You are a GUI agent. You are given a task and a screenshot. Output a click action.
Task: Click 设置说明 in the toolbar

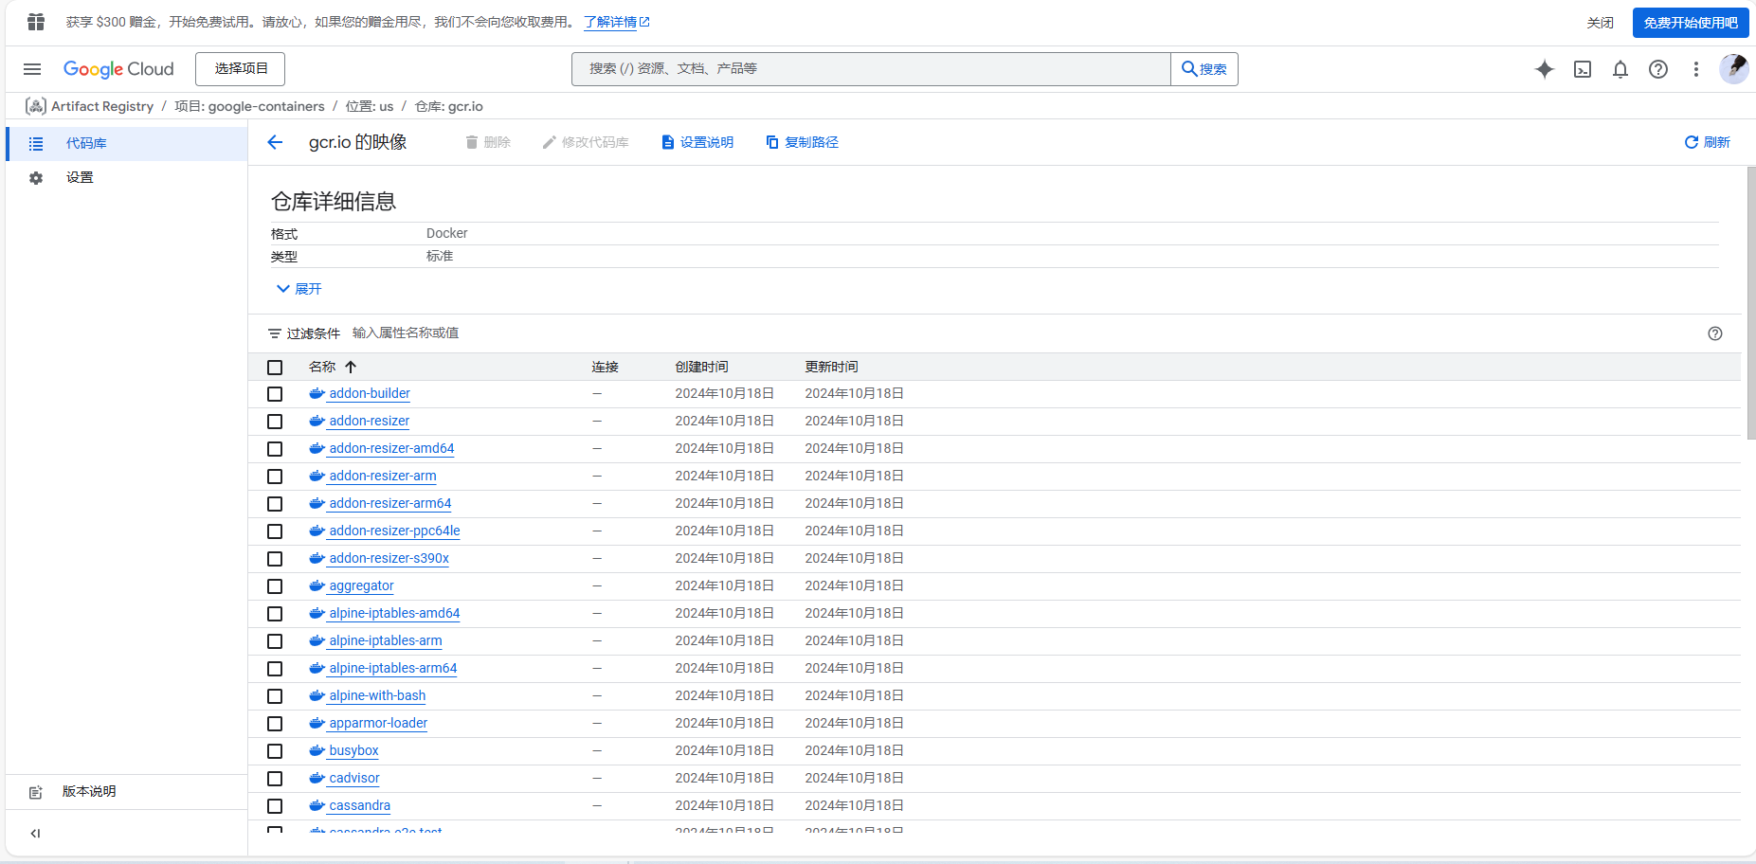click(x=697, y=142)
